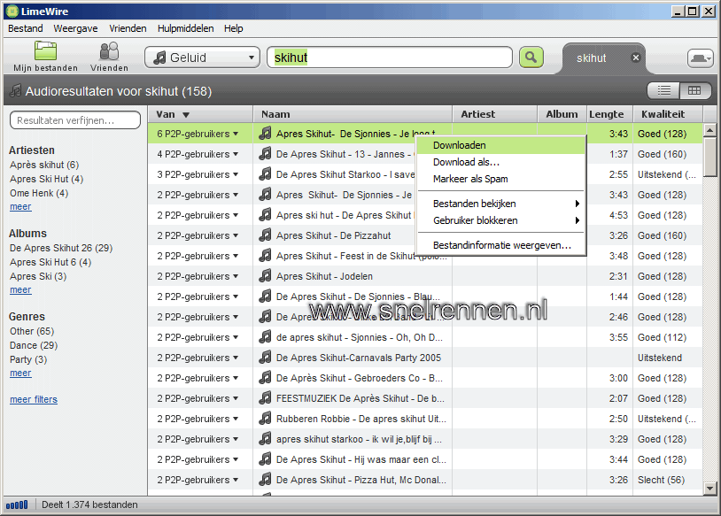Click music icon of Feest in de Skihut row

click(265, 256)
